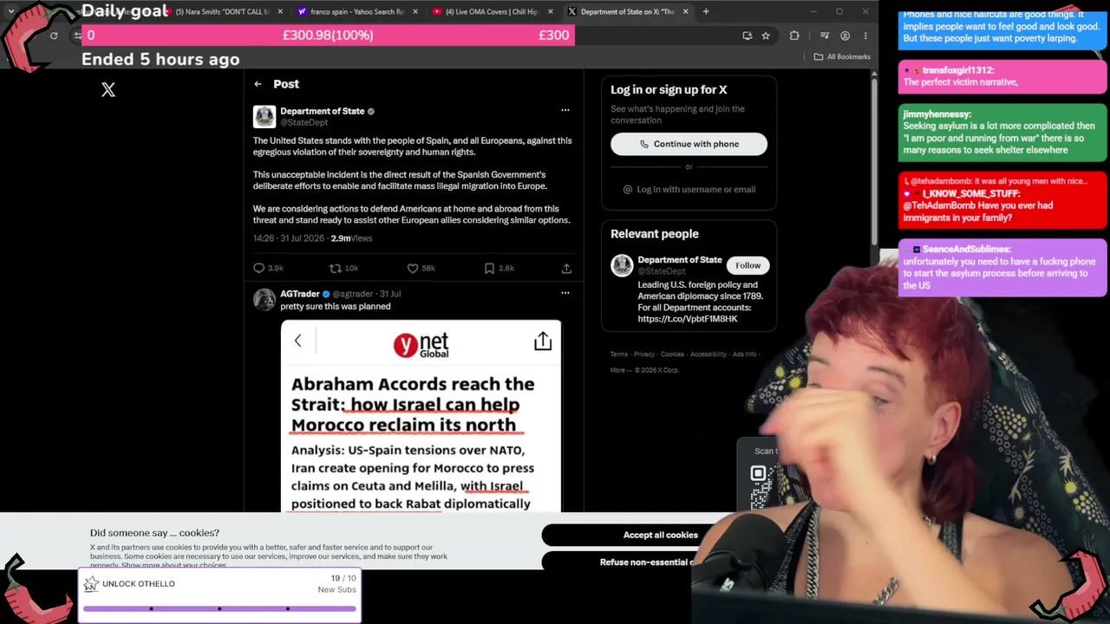Expand the More footer menu

point(619,370)
